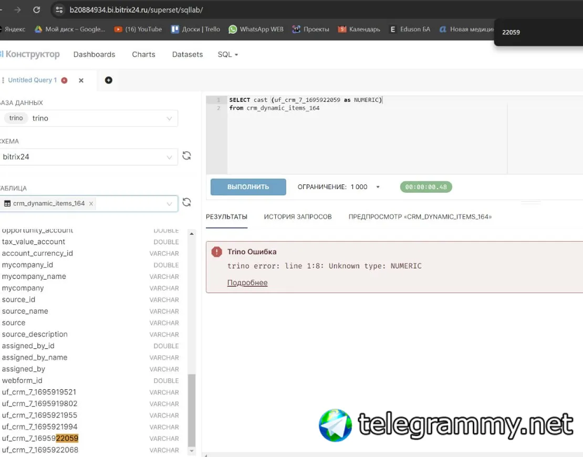This screenshot has width=583, height=457.
Task: Open the Google Drive bookmark
Action: tap(70, 29)
